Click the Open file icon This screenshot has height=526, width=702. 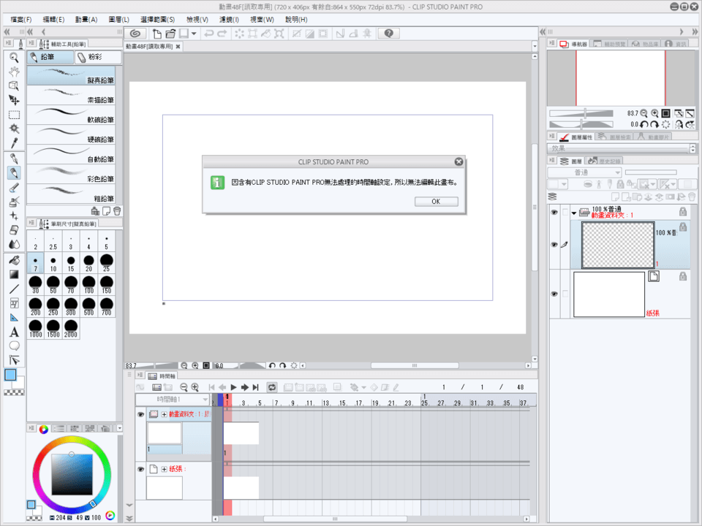[x=170, y=34]
